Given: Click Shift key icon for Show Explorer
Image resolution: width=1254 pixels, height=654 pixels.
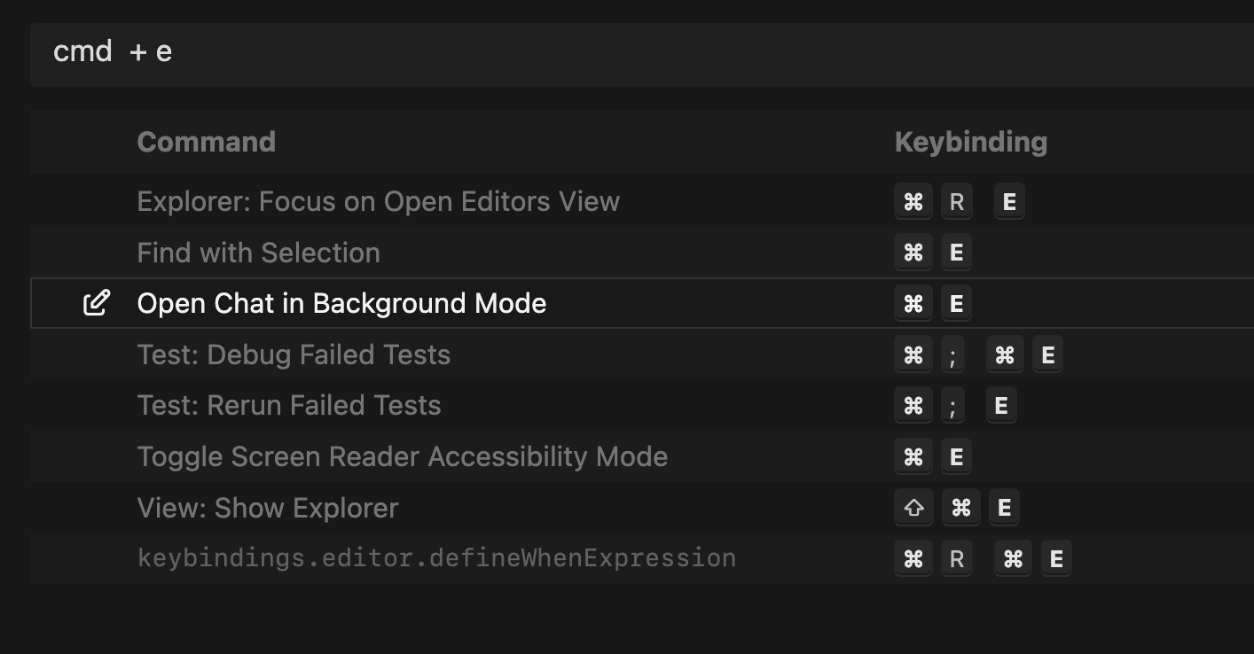Looking at the screenshot, I should coord(913,509).
